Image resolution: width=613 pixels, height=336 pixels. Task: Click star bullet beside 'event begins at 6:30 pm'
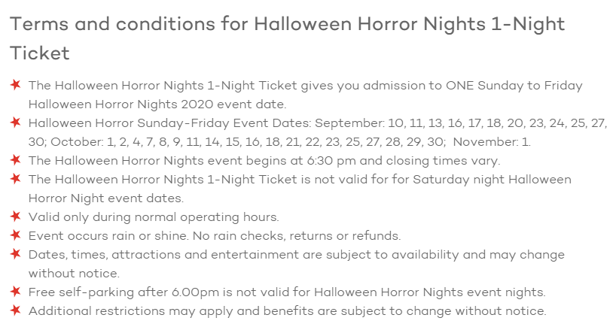pyautogui.click(x=15, y=160)
